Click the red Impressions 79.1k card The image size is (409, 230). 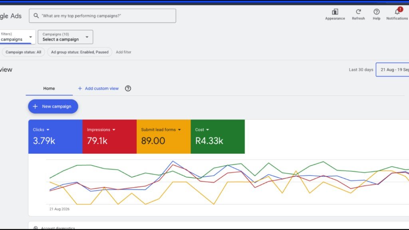tap(109, 136)
